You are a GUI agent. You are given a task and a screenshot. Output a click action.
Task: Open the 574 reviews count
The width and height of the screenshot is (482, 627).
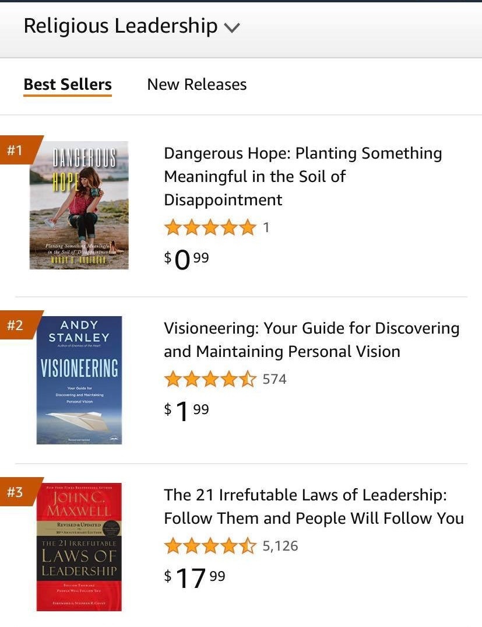[275, 379]
